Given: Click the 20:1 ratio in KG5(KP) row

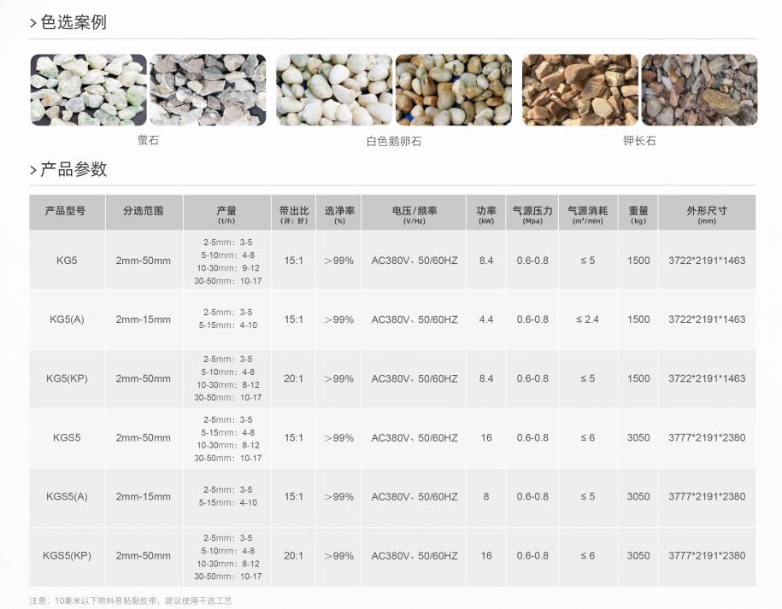Looking at the screenshot, I should [x=294, y=378].
